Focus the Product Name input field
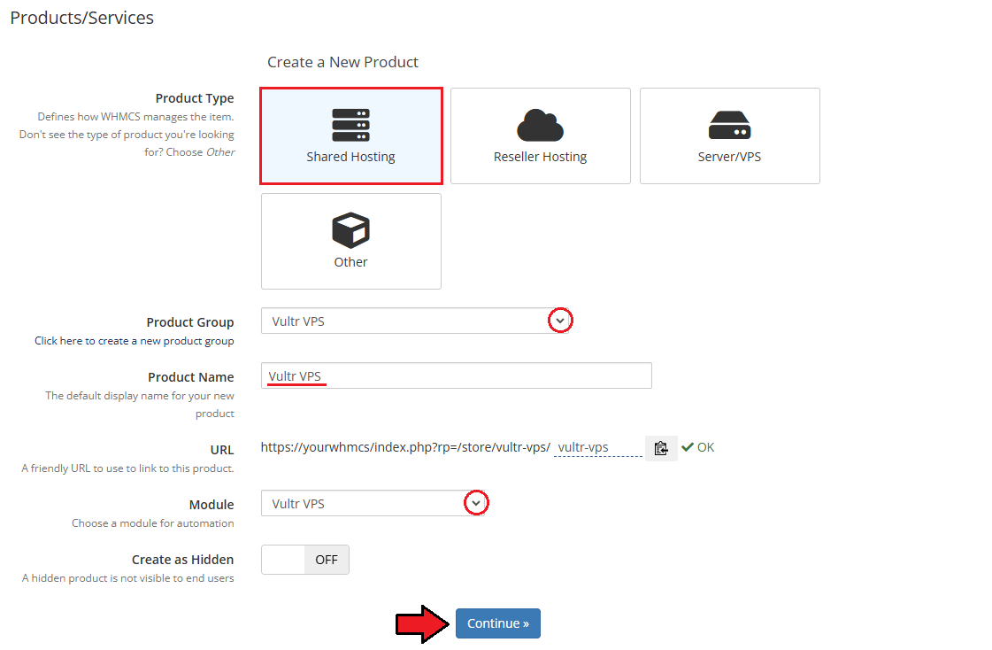This screenshot has width=992, height=650. pyautogui.click(x=456, y=376)
